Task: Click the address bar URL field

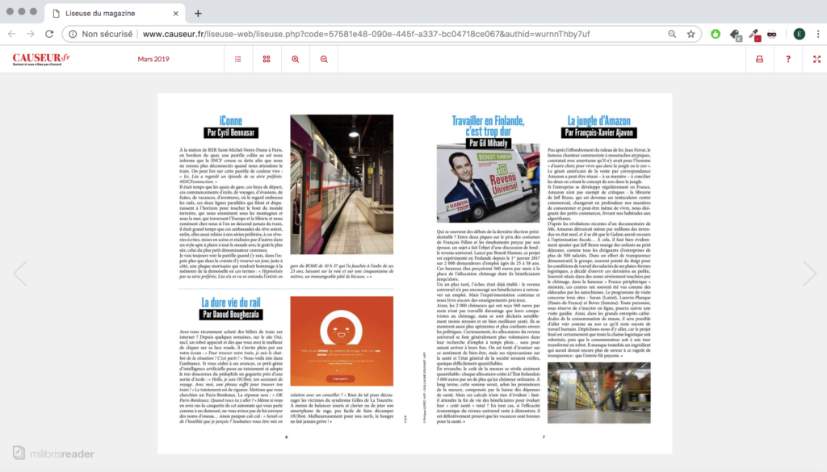Action: pyautogui.click(x=366, y=34)
